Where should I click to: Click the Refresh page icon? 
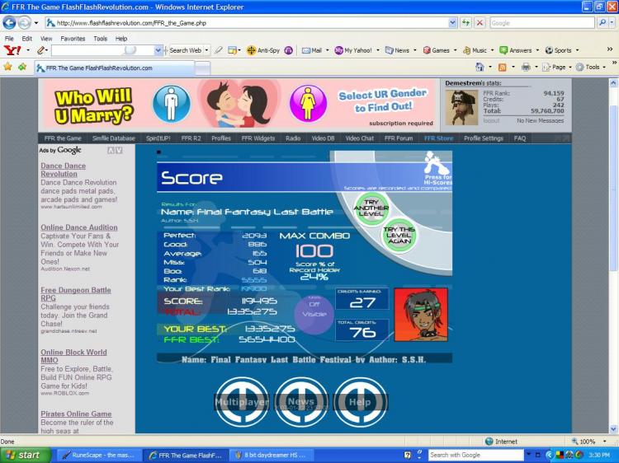pyautogui.click(x=466, y=23)
